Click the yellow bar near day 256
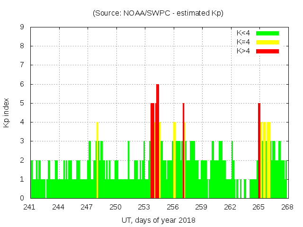Viewport: 303px width, 227px height. coord(174,161)
